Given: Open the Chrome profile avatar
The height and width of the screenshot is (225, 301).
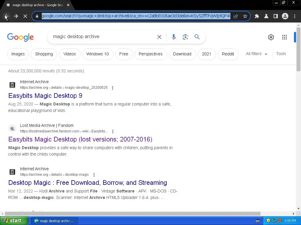Looking at the screenshot, I should 285,16.
